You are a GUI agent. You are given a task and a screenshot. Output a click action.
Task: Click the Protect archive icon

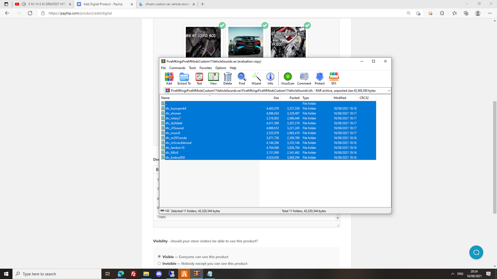pyautogui.click(x=319, y=79)
